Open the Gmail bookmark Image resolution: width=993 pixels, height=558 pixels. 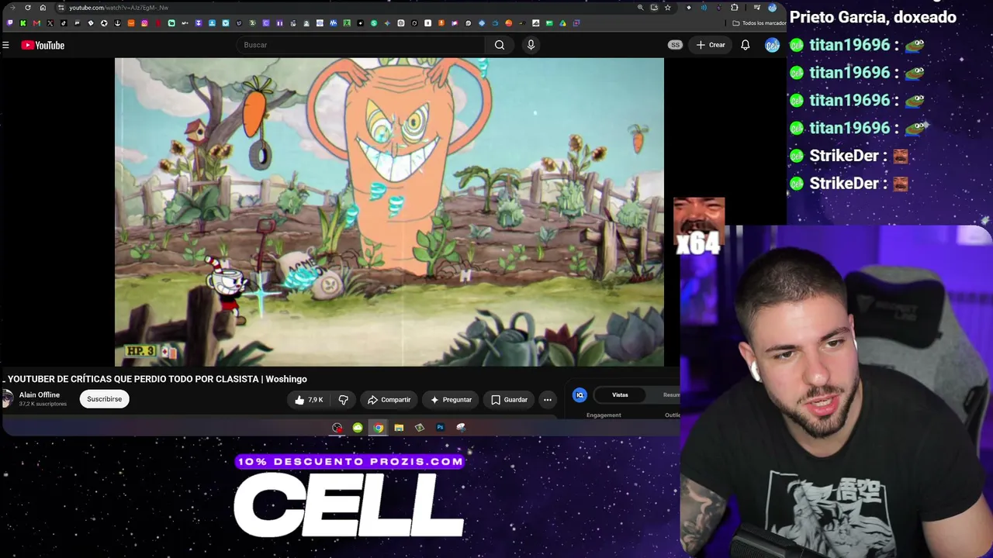click(36, 23)
